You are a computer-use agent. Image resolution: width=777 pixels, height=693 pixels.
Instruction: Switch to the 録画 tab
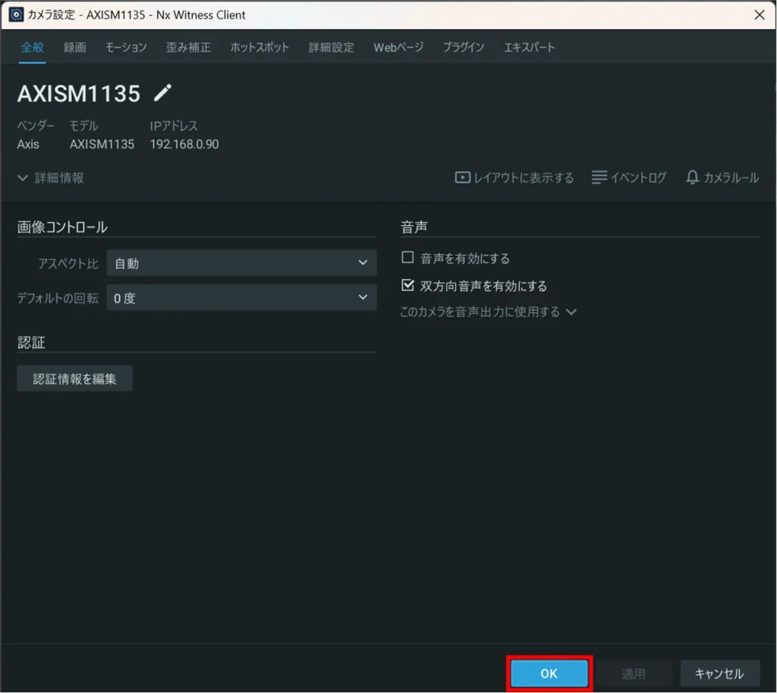74,47
